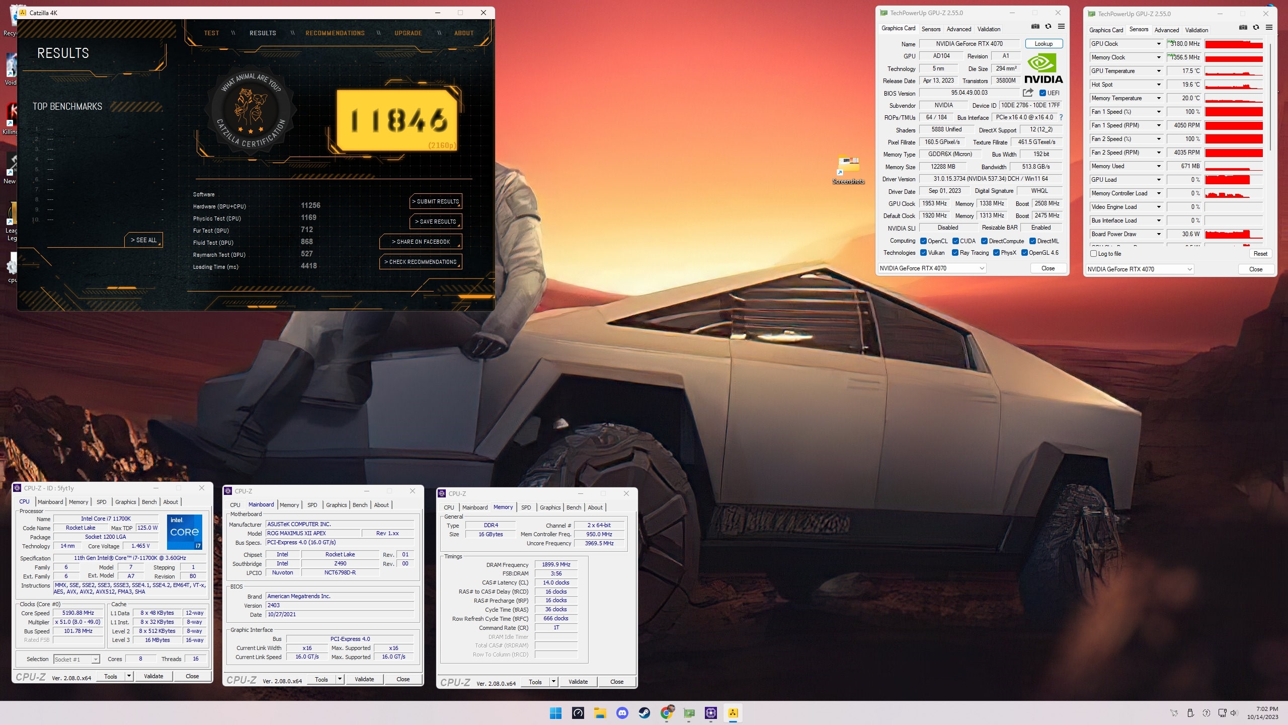Click the screenshot camera icon in GPU-Z Sensors window
Viewport: 1288px width, 725px height.
pyautogui.click(x=1243, y=28)
